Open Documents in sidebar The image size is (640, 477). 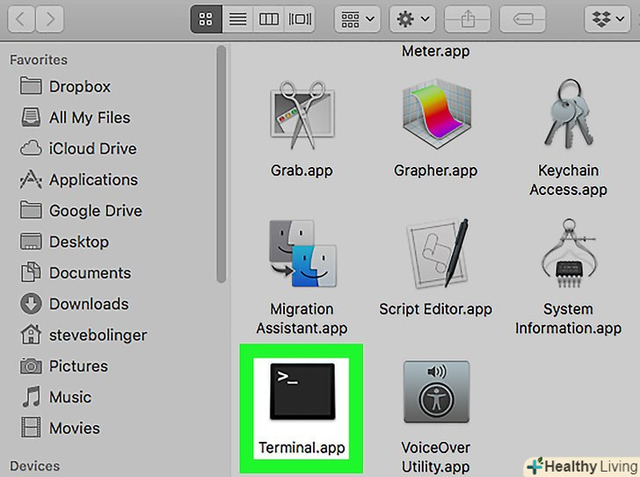(76, 272)
